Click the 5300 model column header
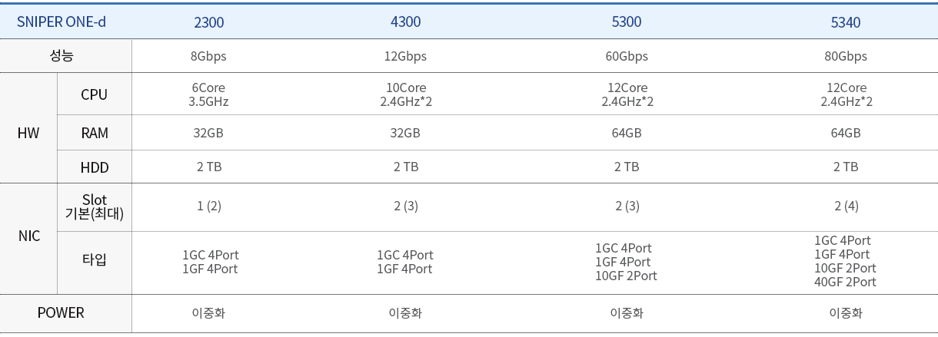 pyautogui.click(x=627, y=22)
